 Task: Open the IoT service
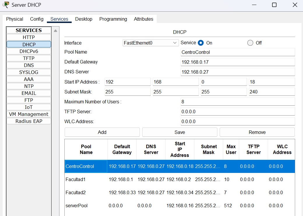pos(29,107)
